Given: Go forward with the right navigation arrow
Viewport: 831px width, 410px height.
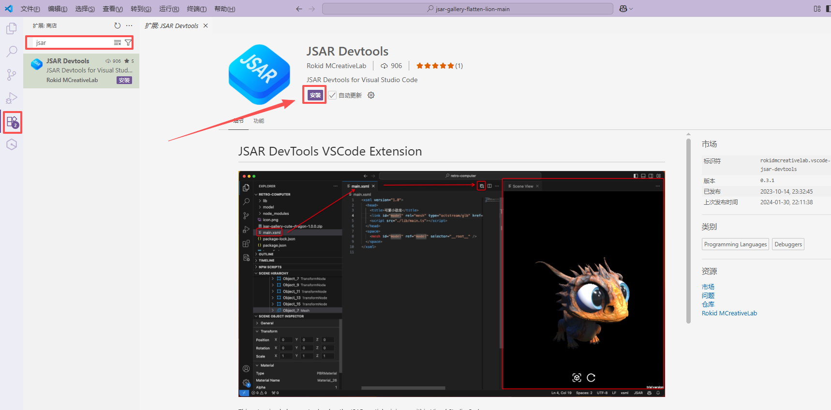Looking at the screenshot, I should coord(312,9).
